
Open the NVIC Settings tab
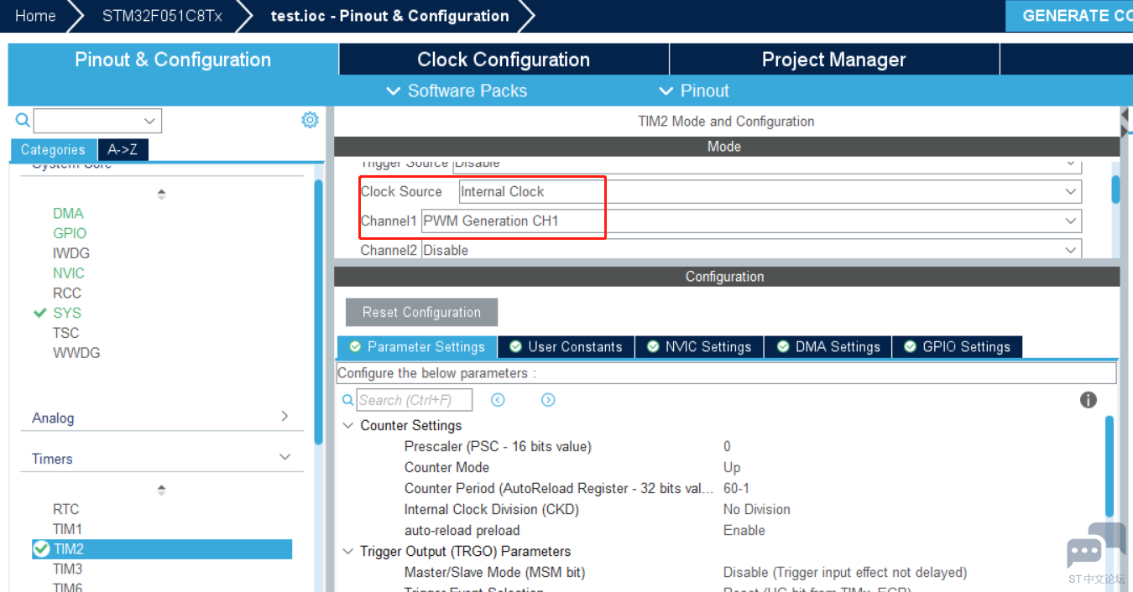point(700,346)
